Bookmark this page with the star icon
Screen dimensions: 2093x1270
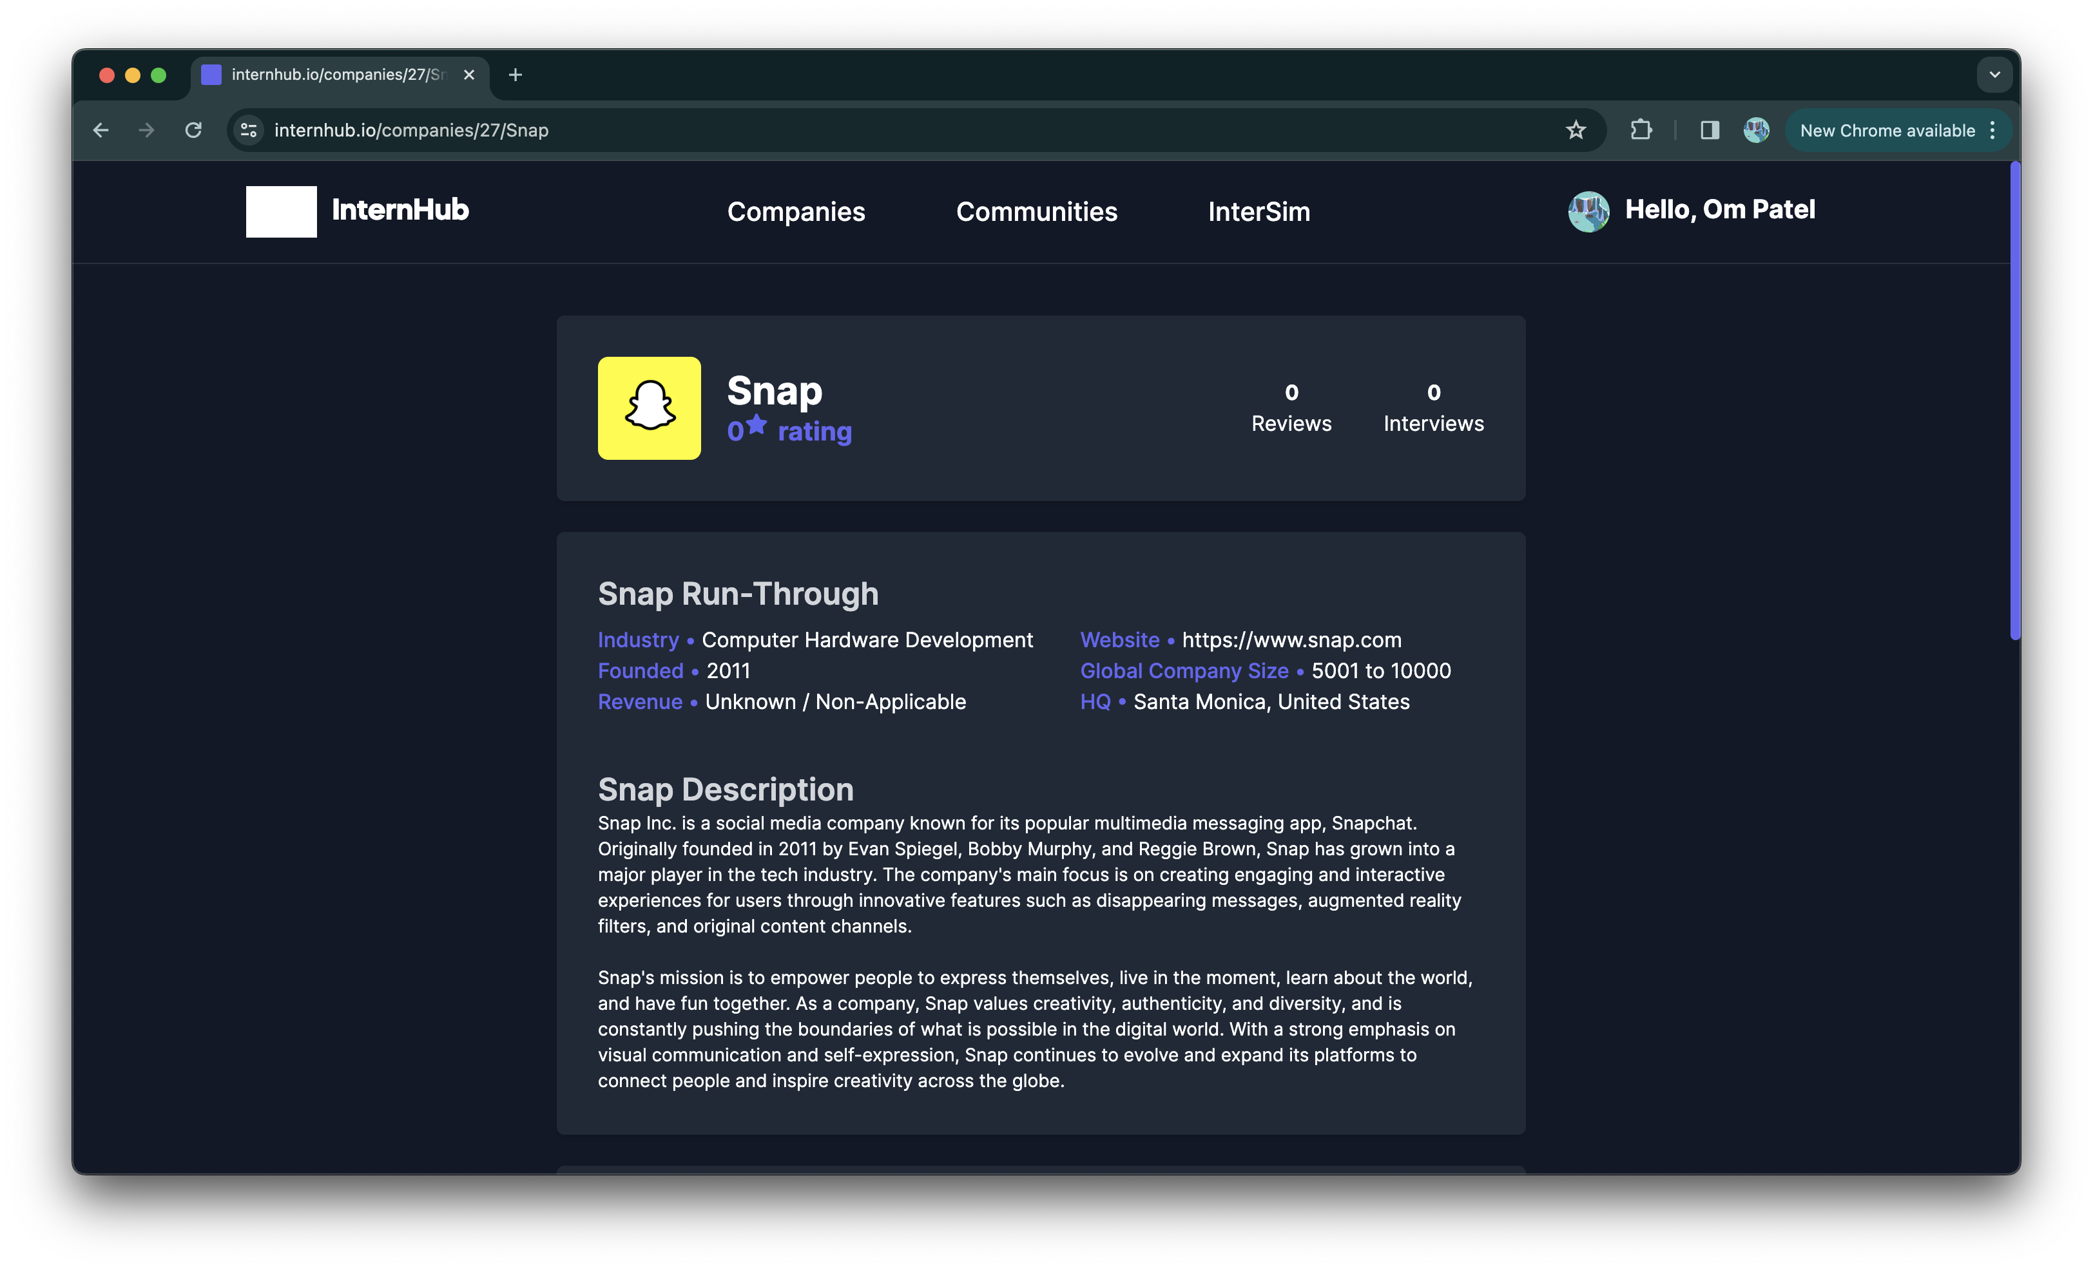1576,130
